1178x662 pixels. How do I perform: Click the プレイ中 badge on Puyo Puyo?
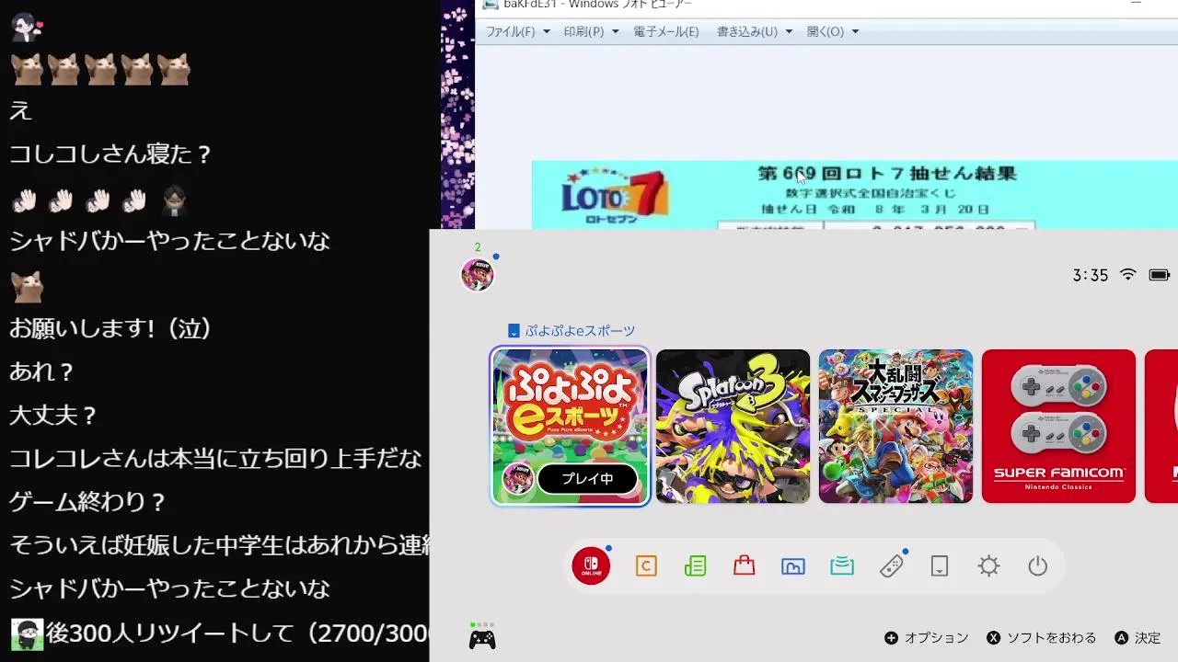click(587, 479)
